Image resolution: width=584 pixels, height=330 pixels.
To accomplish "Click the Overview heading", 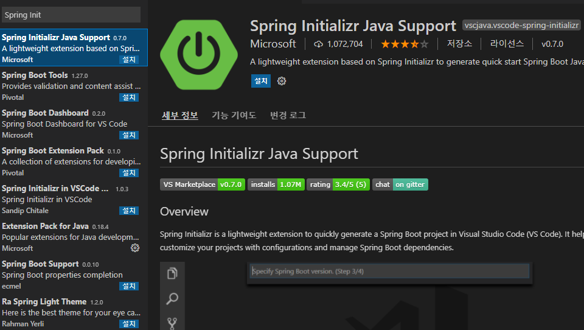I will point(184,211).
